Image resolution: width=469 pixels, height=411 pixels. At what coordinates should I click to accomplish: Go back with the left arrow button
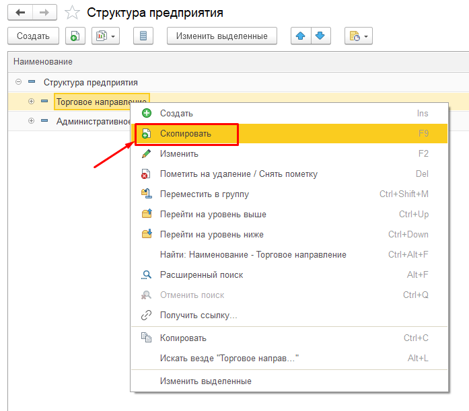click(x=20, y=13)
